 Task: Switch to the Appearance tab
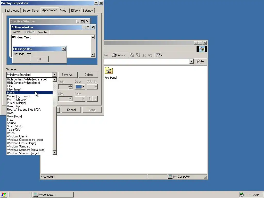point(50,10)
